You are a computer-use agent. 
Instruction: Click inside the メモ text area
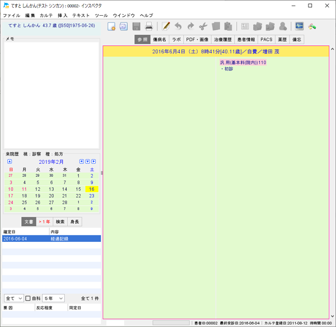[52, 95]
